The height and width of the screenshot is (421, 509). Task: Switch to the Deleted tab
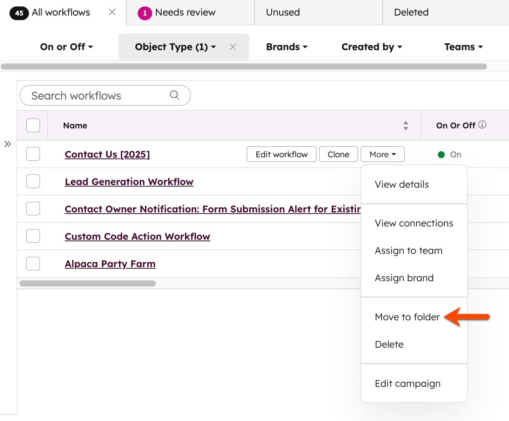pos(411,12)
